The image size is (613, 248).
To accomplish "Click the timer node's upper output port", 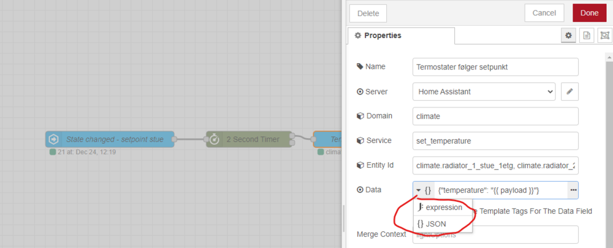I will [292, 136].
